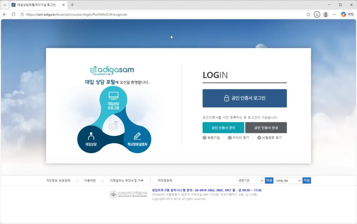357x224 pixels.
Task: Click the LOGIN heading
Action: (215, 75)
